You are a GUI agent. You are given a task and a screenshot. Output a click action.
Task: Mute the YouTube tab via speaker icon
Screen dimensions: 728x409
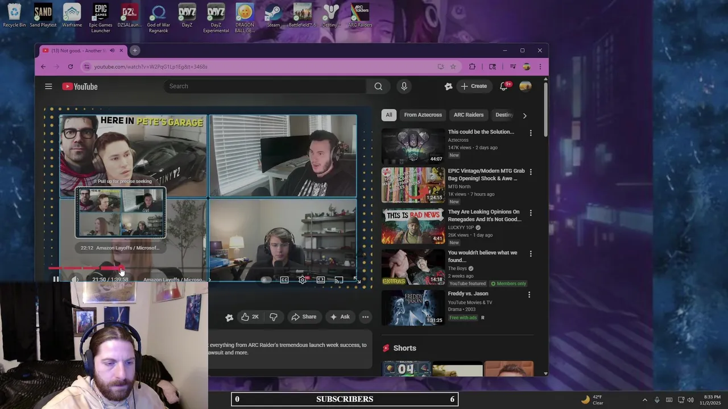pos(112,51)
